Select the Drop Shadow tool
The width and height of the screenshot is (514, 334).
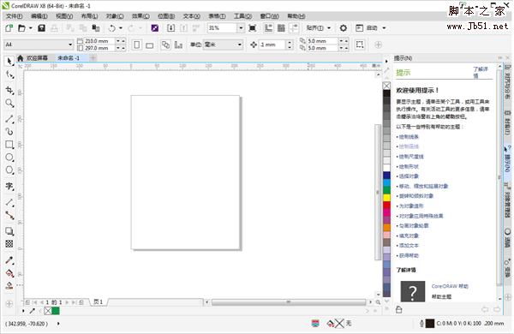point(9,231)
